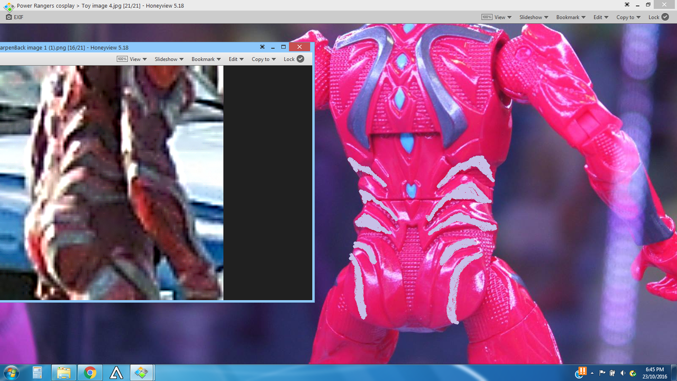Click the yellow-green tray icon beside the clock
The width and height of the screenshot is (677, 381).
coord(633,373)
